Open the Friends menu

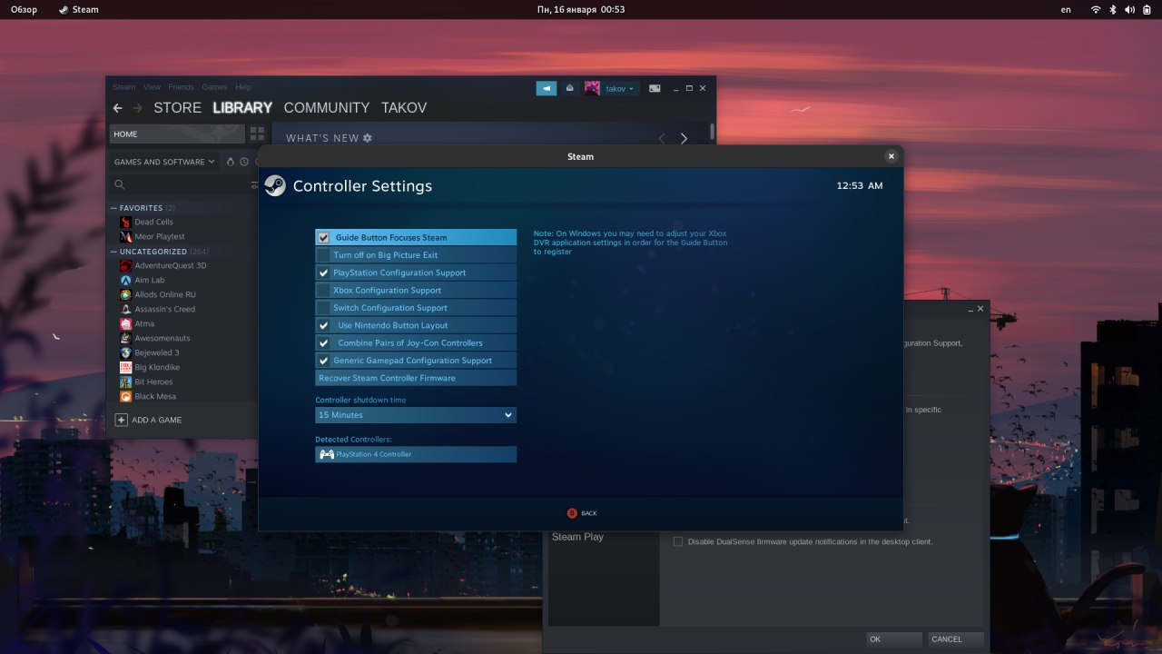(x=181, y=87)
